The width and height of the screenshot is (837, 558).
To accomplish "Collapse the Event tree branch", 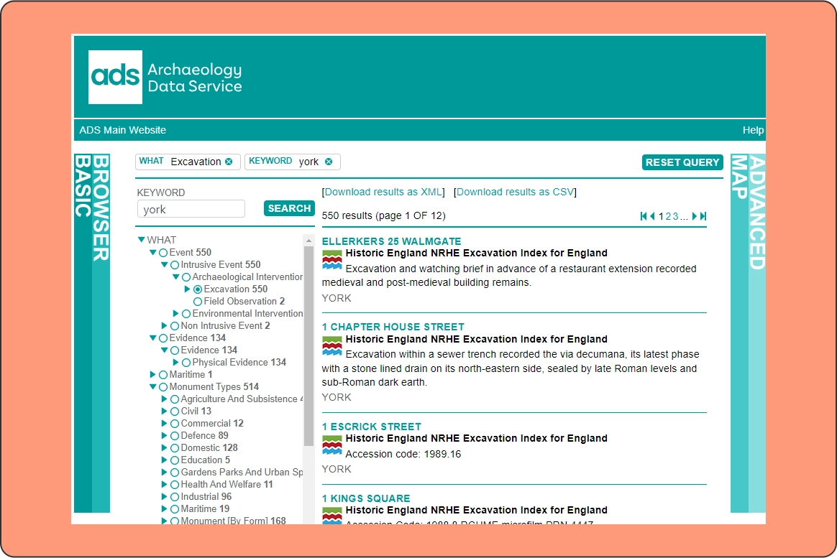I will (152, 252).
